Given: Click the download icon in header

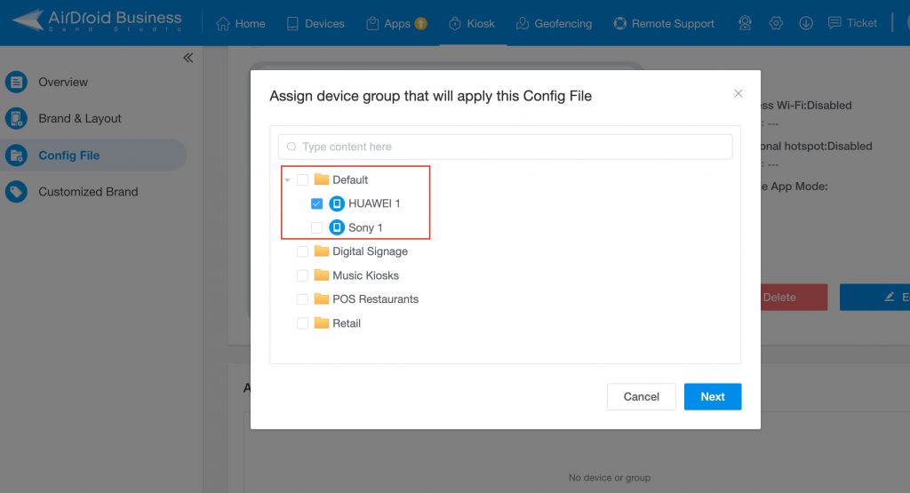Looking at the screenshot, I should pyautogui.click(x=806, y=23).
